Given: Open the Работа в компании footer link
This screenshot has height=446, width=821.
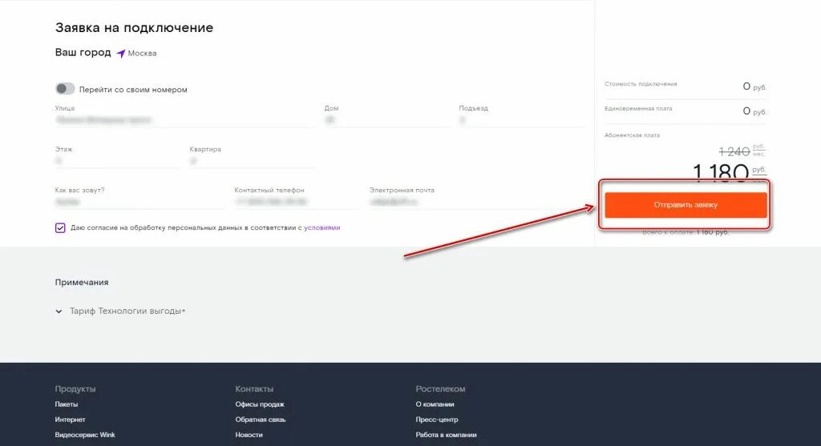Looking at the screenshot, I should click(446, 435).
